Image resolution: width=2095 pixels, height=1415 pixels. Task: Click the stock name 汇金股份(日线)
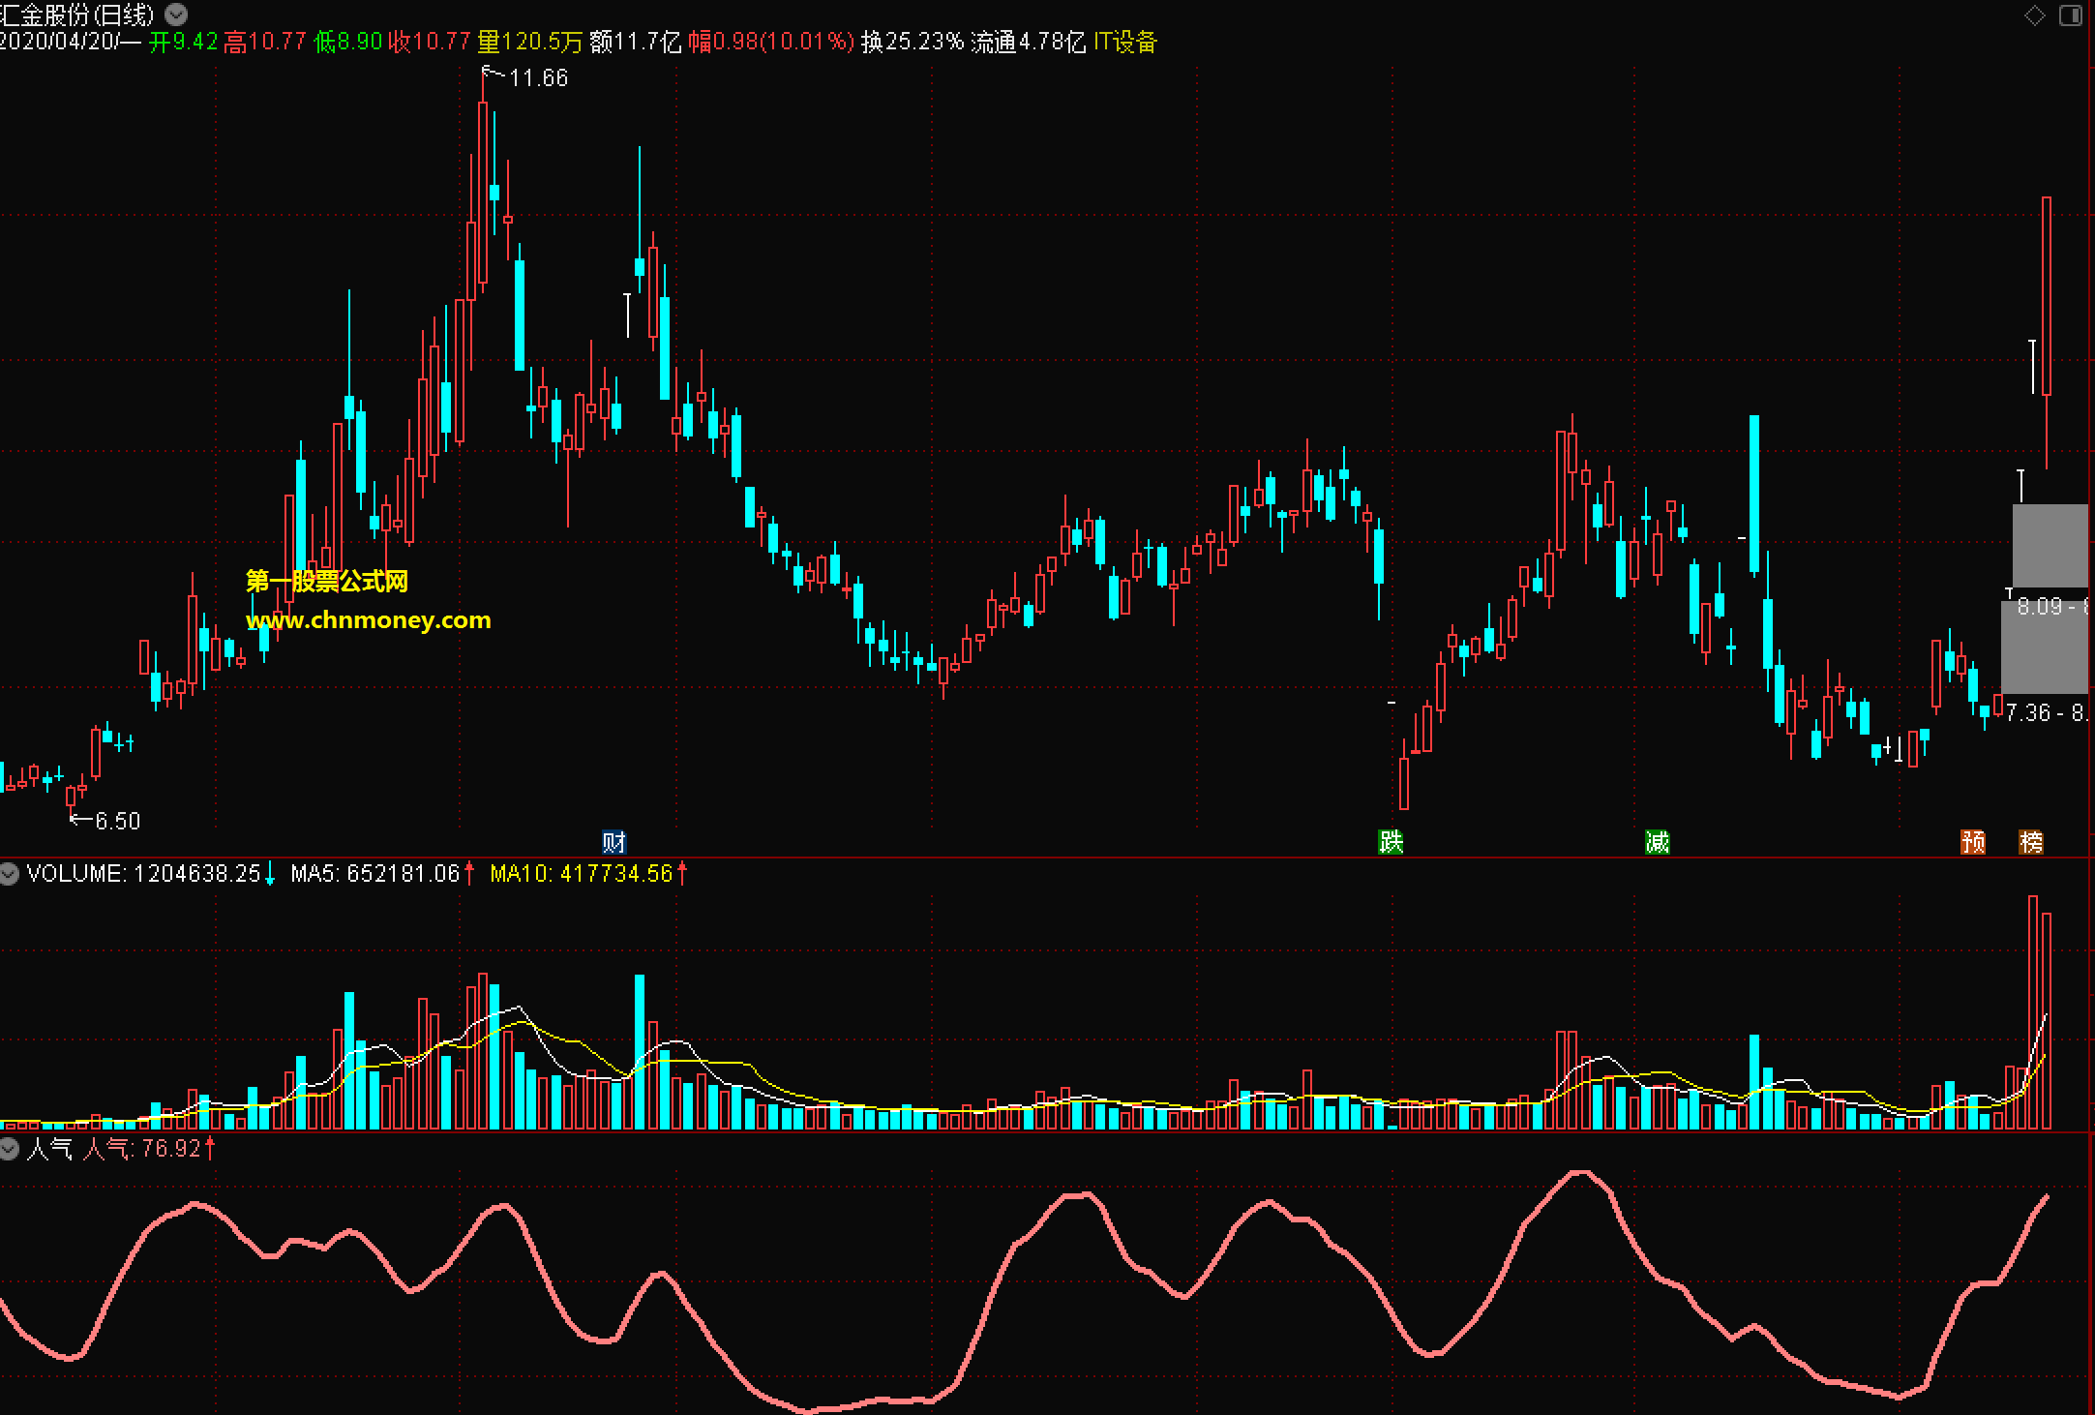pos(77,15)
